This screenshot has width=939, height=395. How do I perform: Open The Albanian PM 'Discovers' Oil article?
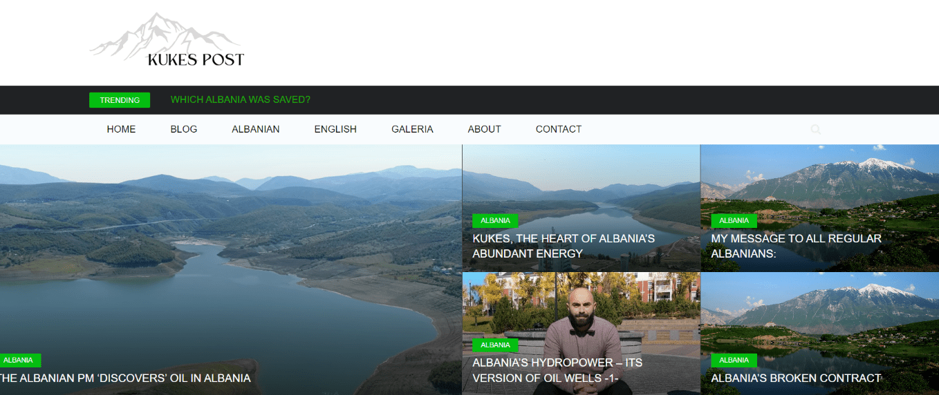125,378
